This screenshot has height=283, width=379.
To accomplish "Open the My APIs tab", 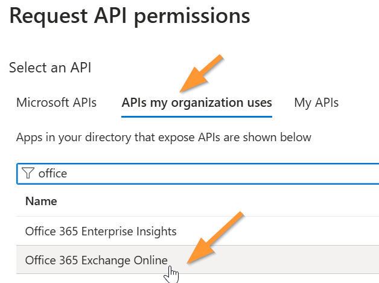I will [316, 103].
